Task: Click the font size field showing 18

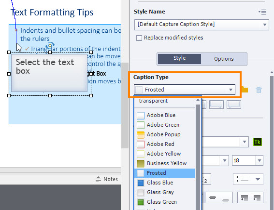Action: [244, 160]
